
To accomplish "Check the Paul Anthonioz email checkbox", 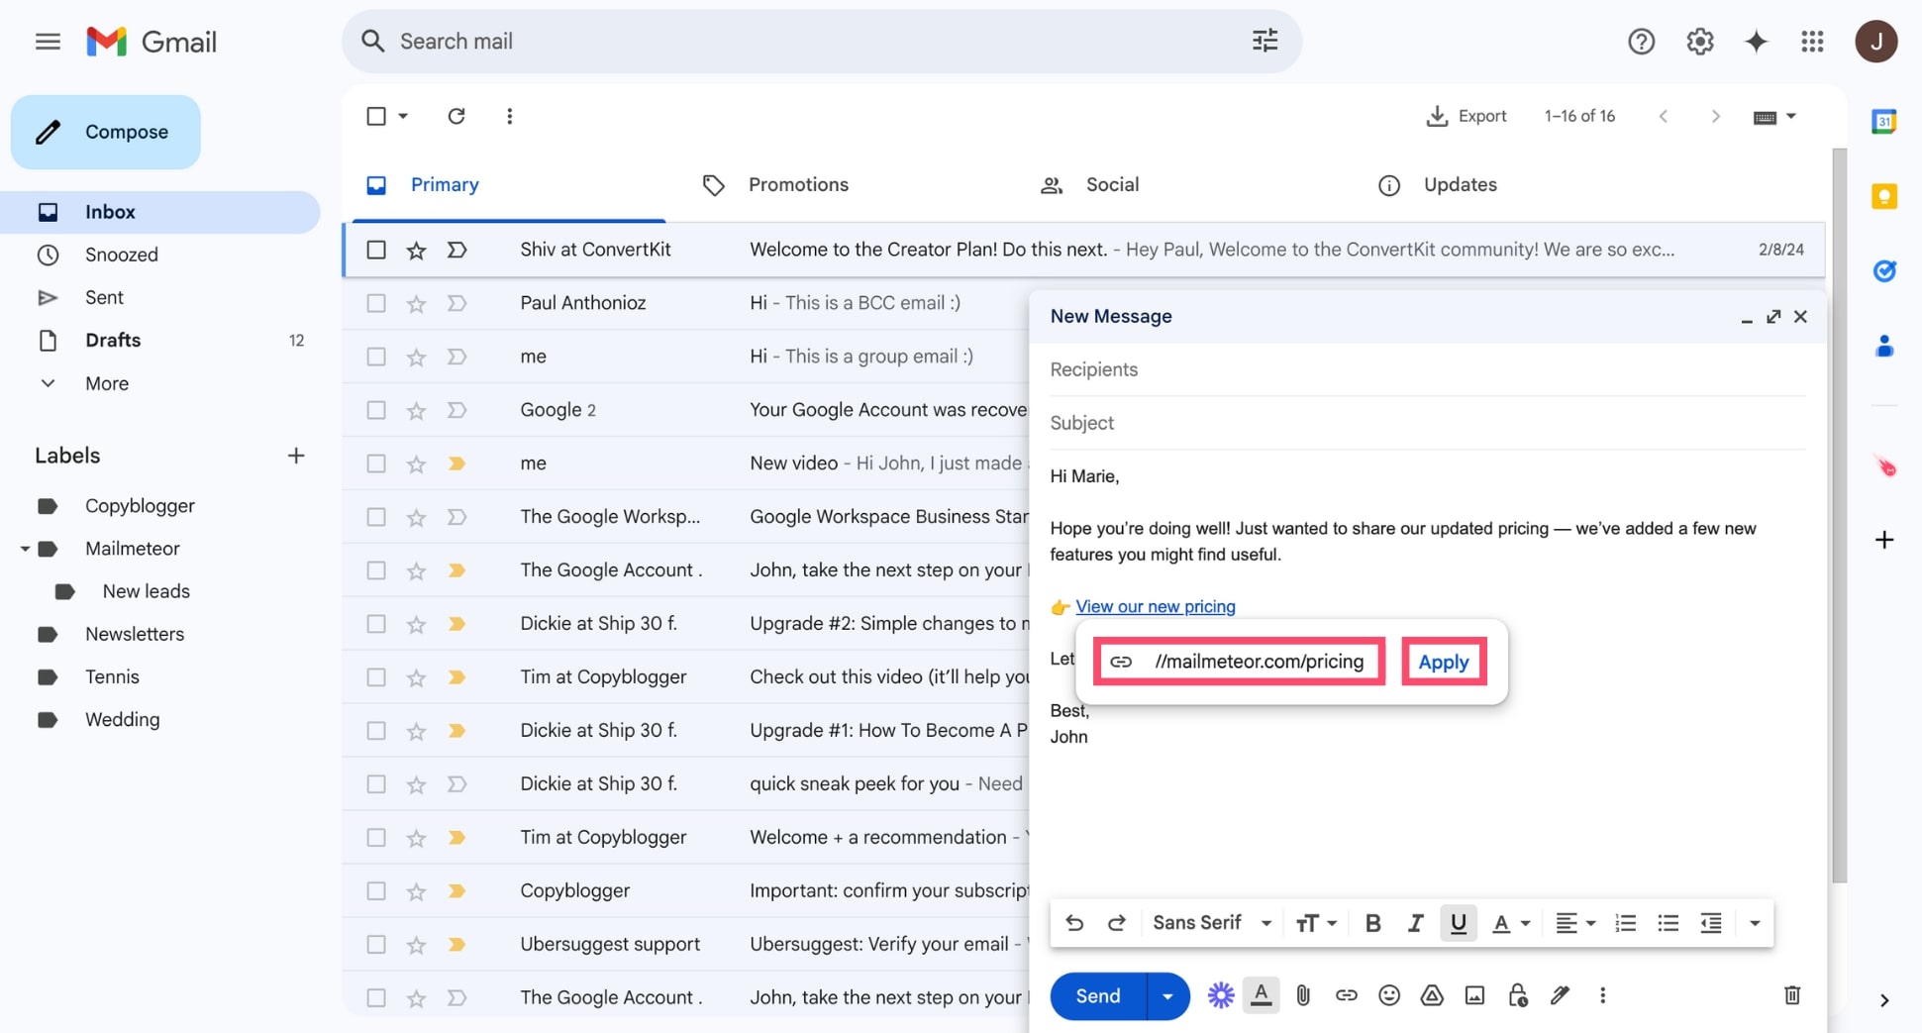I will coord(376,303).
